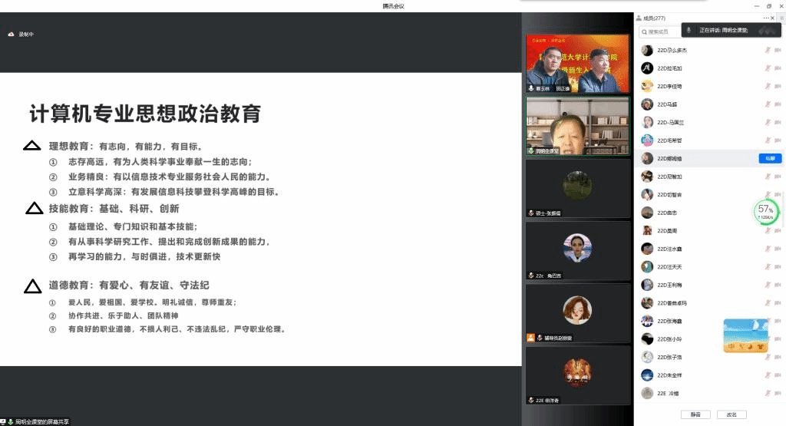Toggle microphone icon for 22D马鑫
The width and height of the screenshot is (786, 426).
[x=767, y=104]
